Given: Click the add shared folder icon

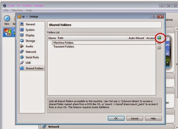Looking at the screenshot, I should (x=159, y=38).
